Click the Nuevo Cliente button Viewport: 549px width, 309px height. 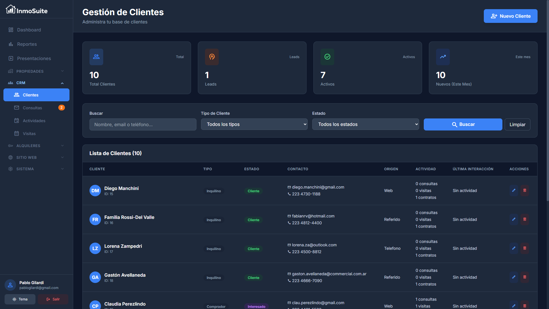[x=510, y=16]
